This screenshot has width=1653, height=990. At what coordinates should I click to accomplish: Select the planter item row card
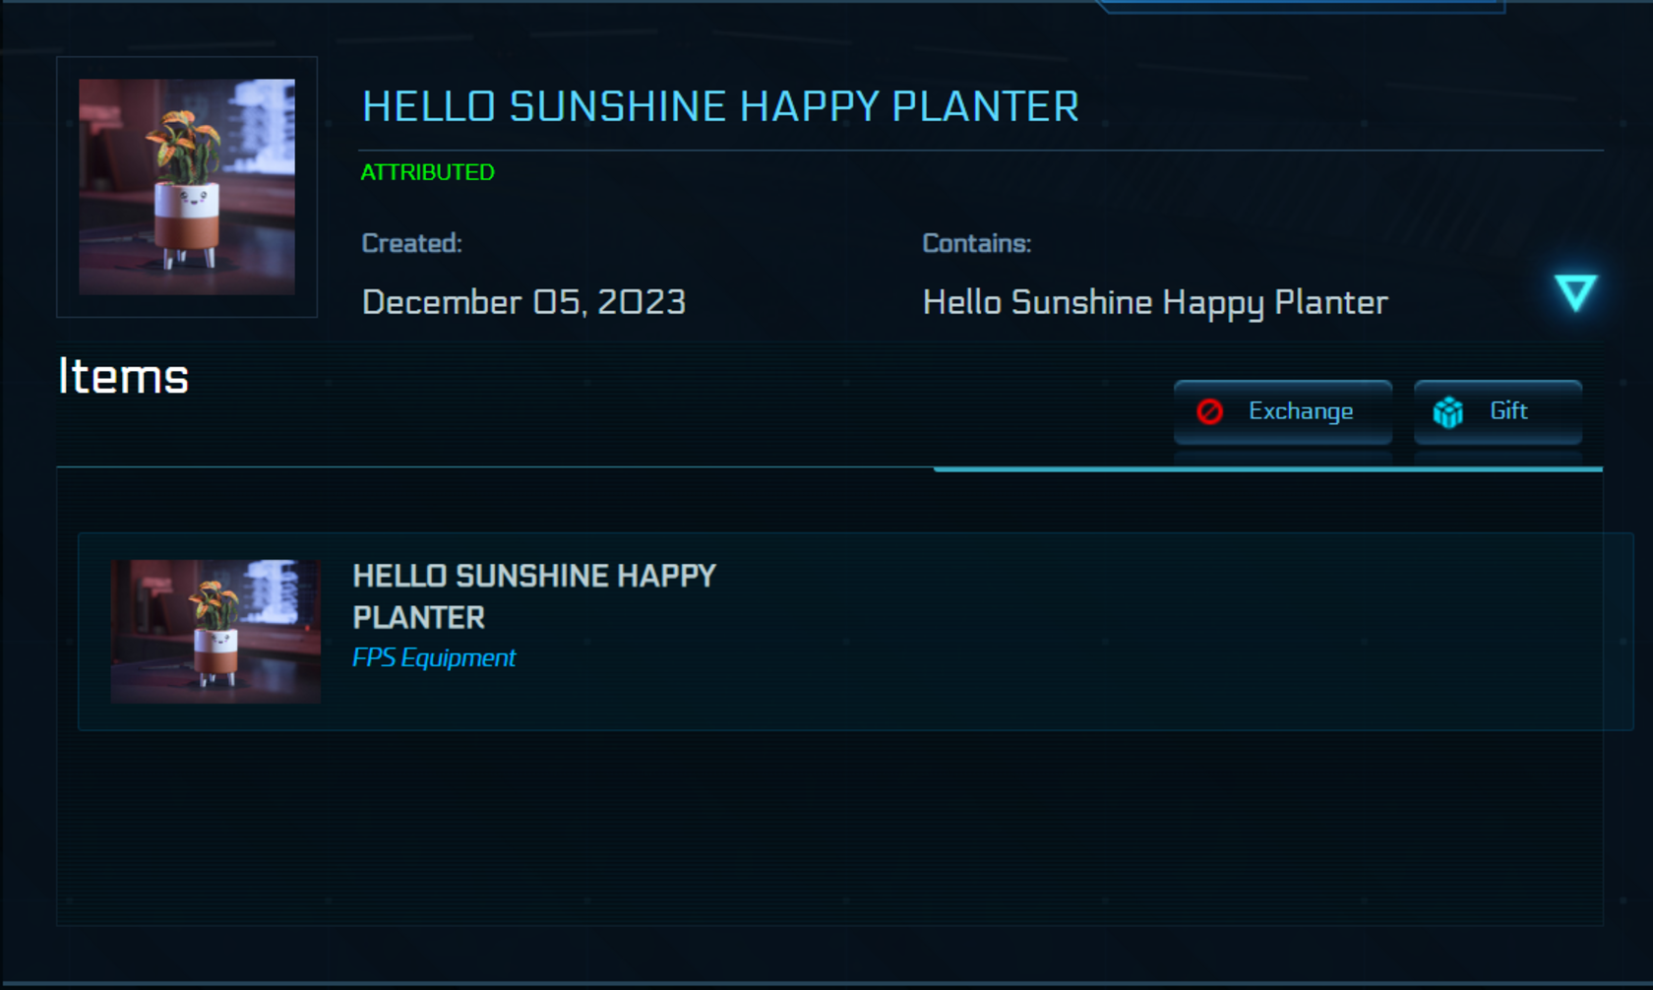pyautogui.click(x=855, y=632)
